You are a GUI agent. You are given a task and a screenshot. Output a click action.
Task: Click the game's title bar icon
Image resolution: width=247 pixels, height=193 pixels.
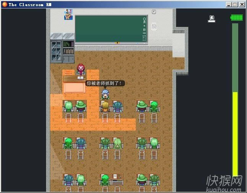[x=4, y=4]
